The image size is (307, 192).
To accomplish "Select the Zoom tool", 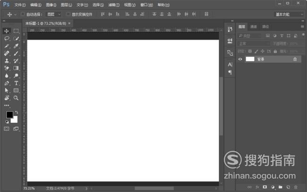I will 16,98.
